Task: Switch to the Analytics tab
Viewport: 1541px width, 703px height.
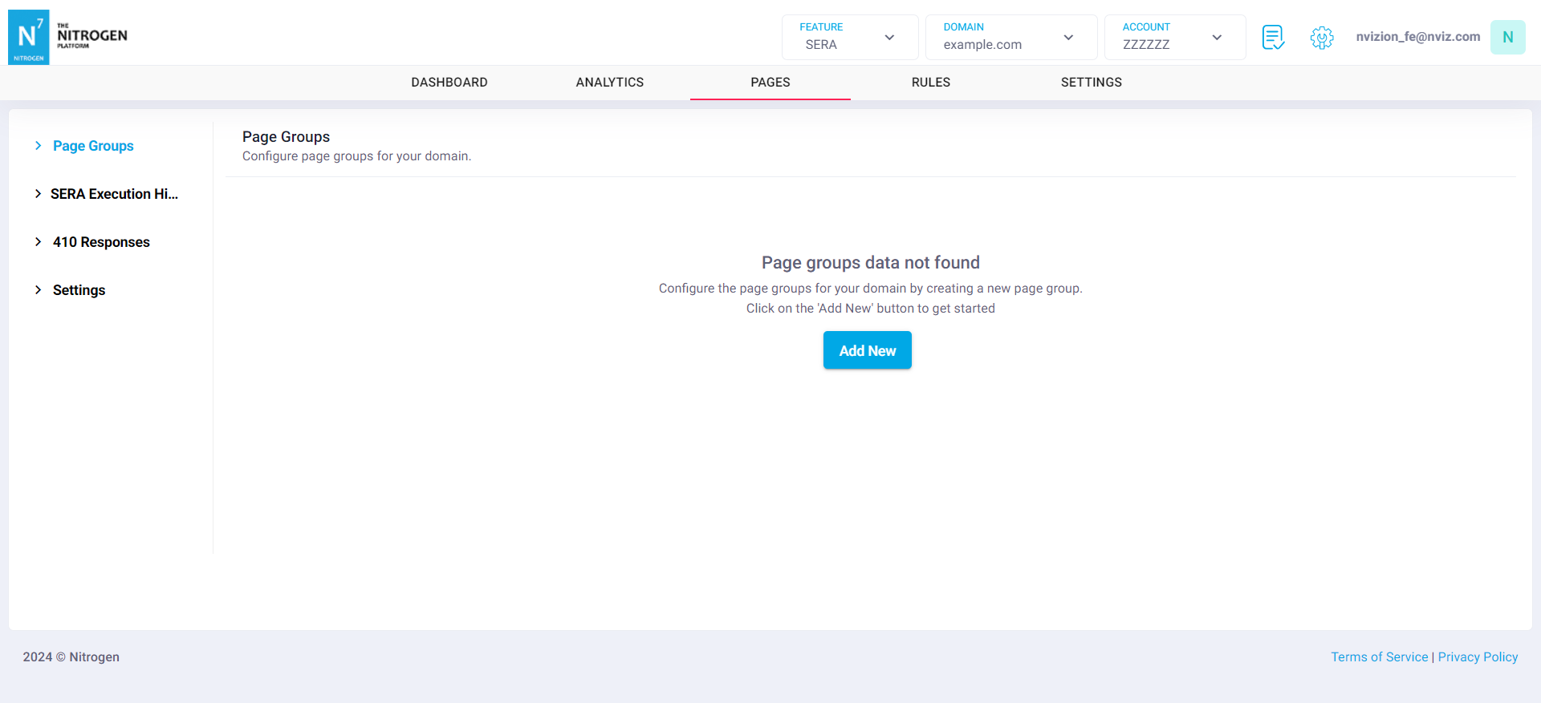Action: pos(610,83)
